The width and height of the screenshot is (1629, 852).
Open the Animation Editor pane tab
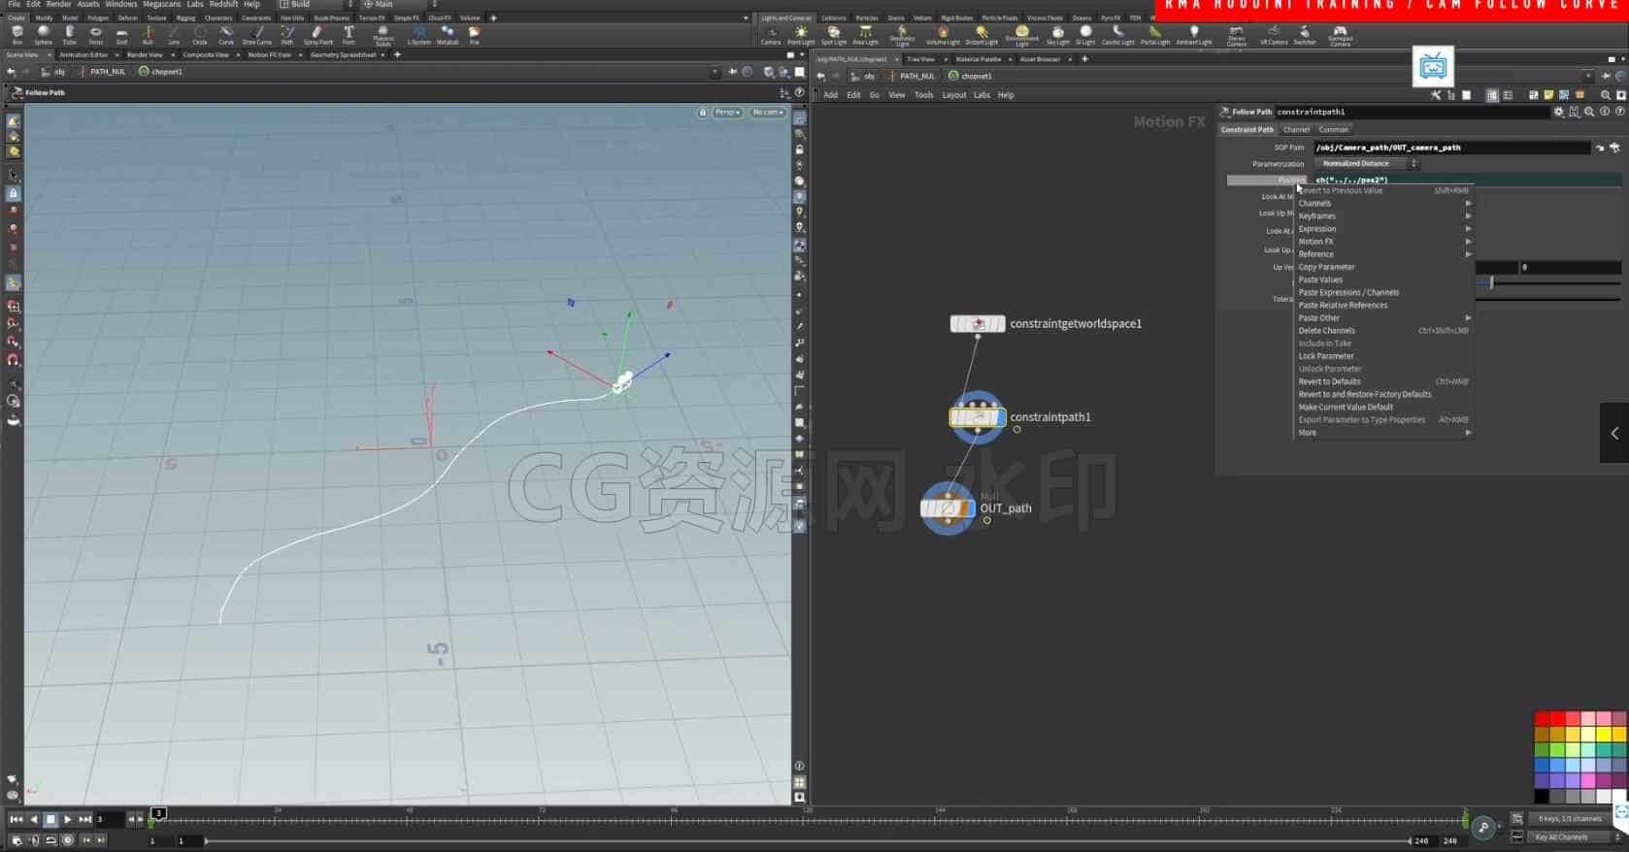coord(83,55)
